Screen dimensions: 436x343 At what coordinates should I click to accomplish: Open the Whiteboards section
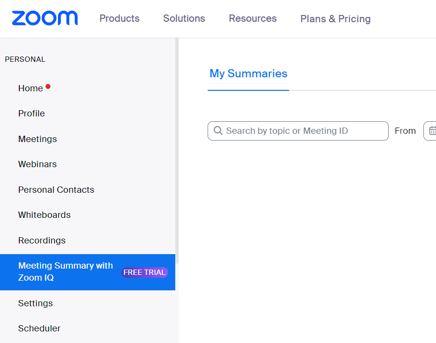[44, 214]
